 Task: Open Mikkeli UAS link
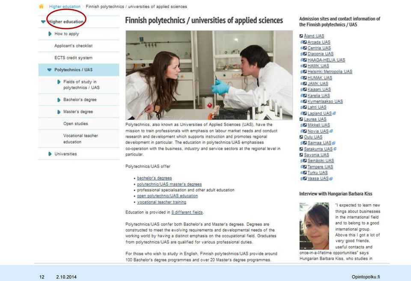coord(319,125)
